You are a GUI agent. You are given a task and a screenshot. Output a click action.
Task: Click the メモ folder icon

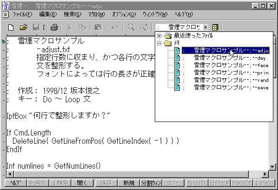(x=168, y=43)
